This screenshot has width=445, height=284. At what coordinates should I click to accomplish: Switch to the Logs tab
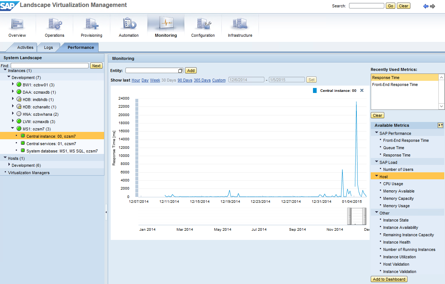tap(48, 47)
